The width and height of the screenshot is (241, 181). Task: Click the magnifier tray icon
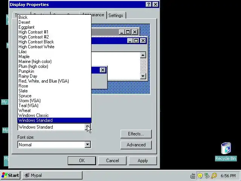[x=214, y=176]
